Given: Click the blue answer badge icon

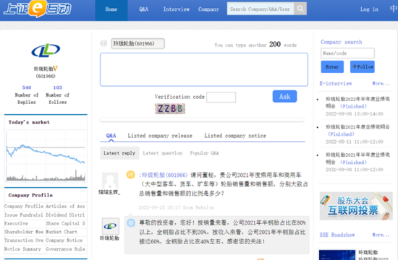Looking at the screenshot, I should pyautogui.click(x=131, y=222).
